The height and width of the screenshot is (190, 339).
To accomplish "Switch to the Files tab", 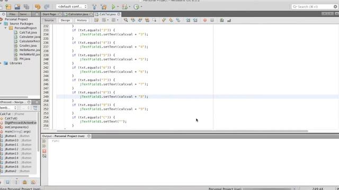I will (x=13, y=14).
